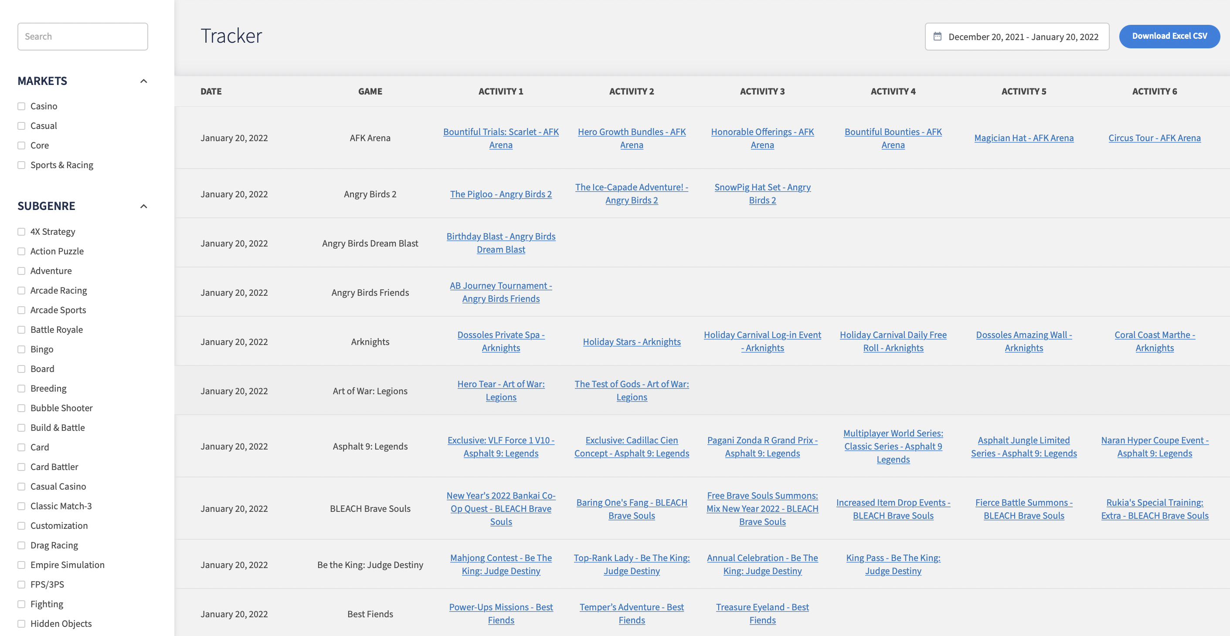This screenshot has width=1230, height=636.
Task: Open SnowPig Hat Set - Angry Birds 2 link
Action: pyautogui.click(x=762, y=194)
